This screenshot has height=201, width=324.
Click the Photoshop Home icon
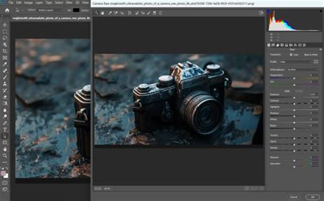[7, 9]
